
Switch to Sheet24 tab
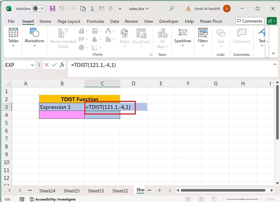47,191
